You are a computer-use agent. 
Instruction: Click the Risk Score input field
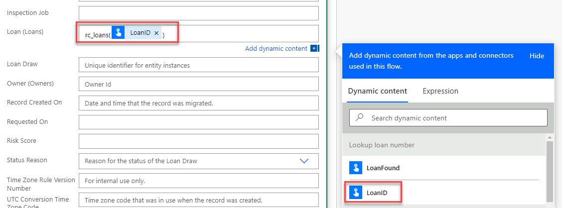198,141
